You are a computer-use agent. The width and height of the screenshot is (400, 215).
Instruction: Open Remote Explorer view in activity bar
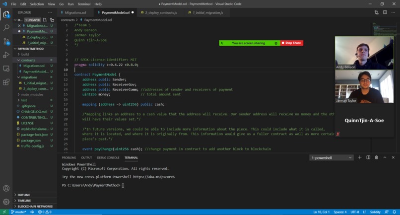[x=6, y=69]
